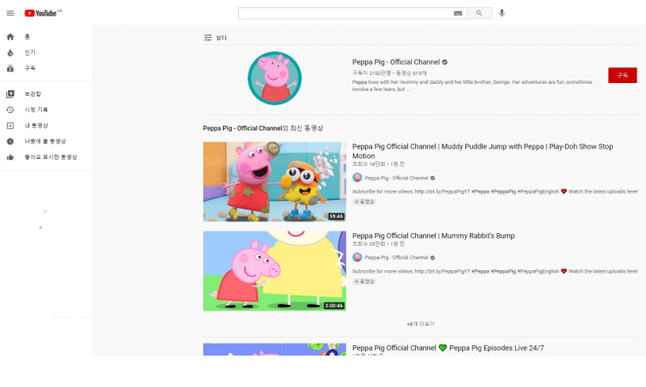Image resolution: width=646 pixels, height=387 pixels.
Task: Click the 59:45 duration label
Action: point(336,216)
